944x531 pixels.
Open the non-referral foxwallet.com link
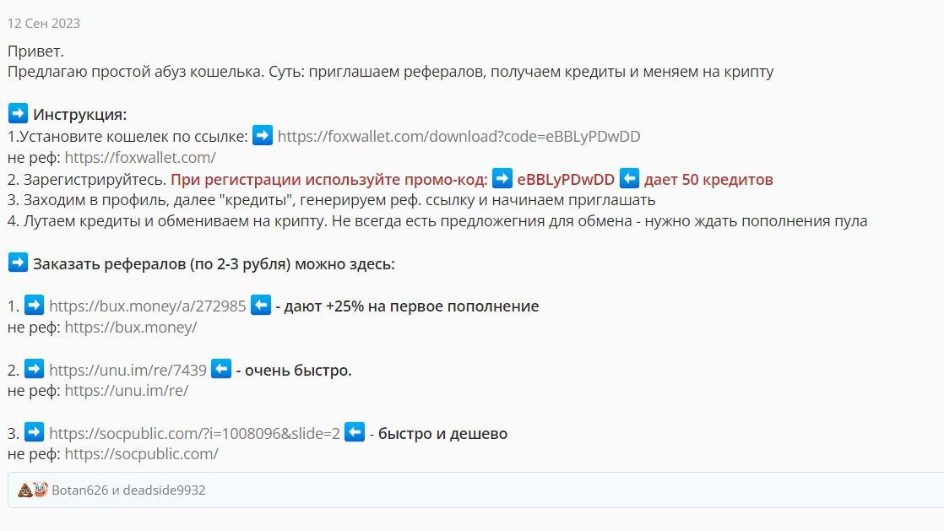140,157
